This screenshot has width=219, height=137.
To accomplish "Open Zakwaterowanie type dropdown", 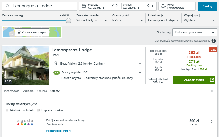I will click(x=92, y=20).
